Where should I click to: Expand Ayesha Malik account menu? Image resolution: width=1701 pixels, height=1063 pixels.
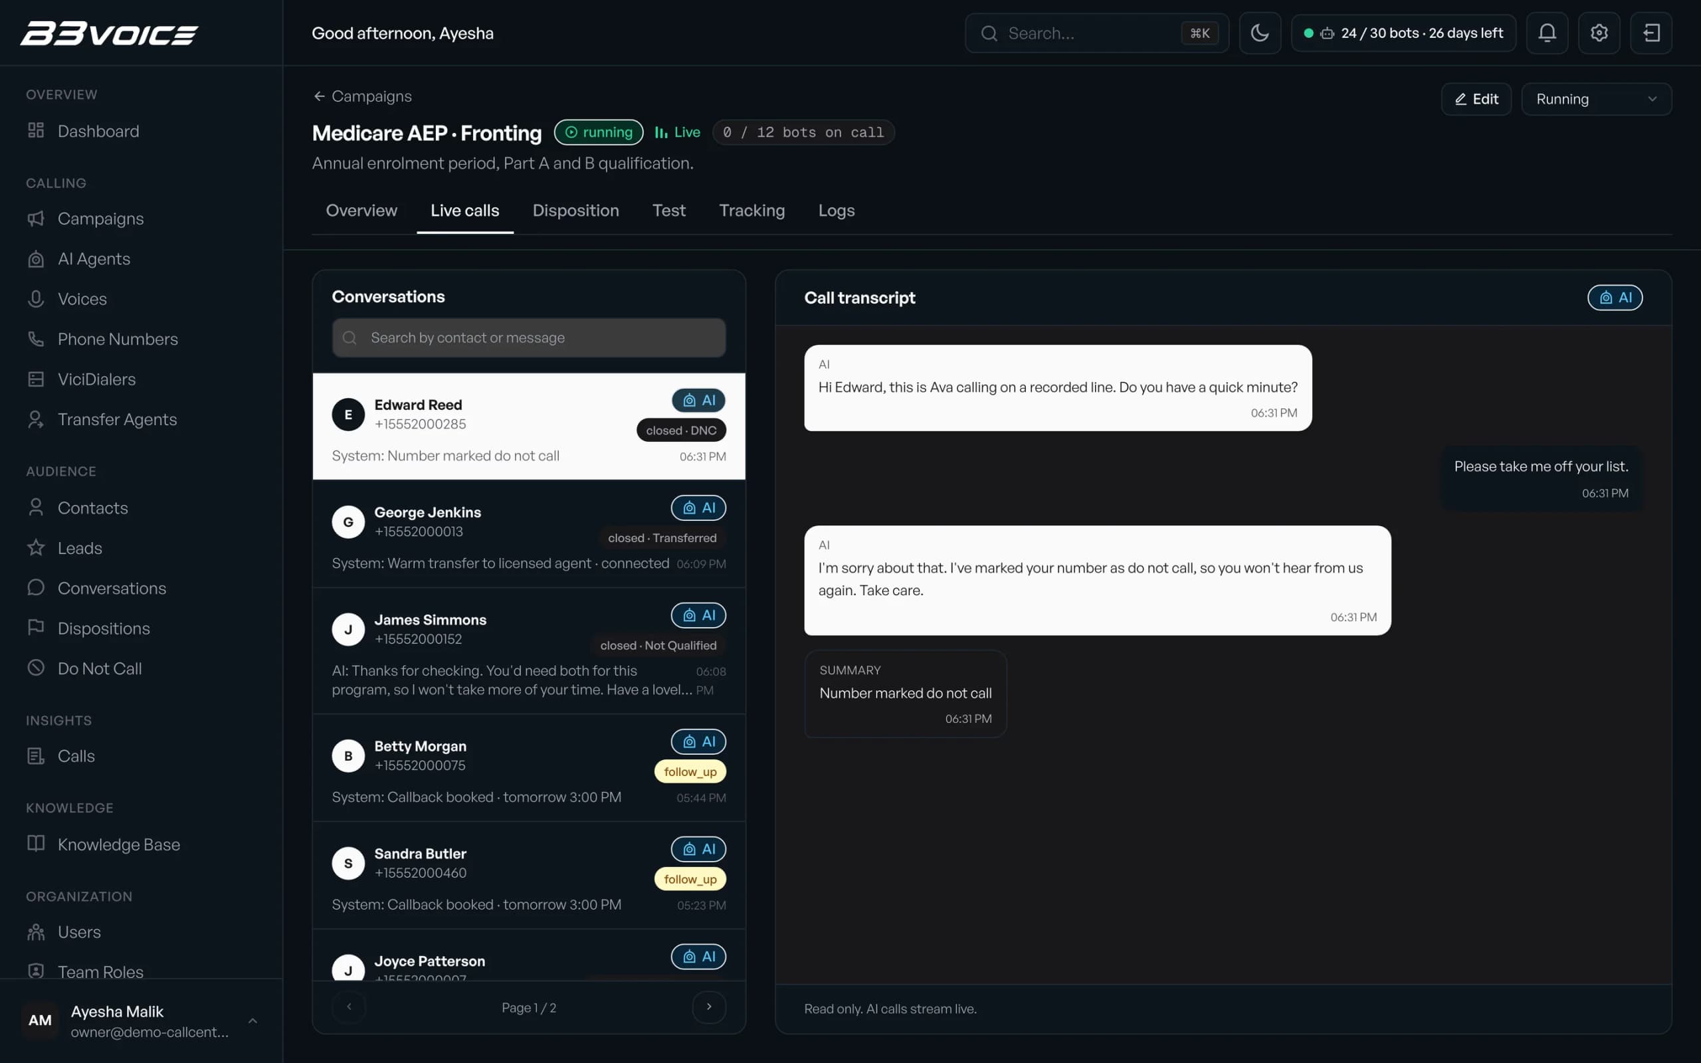[141, 1021]
